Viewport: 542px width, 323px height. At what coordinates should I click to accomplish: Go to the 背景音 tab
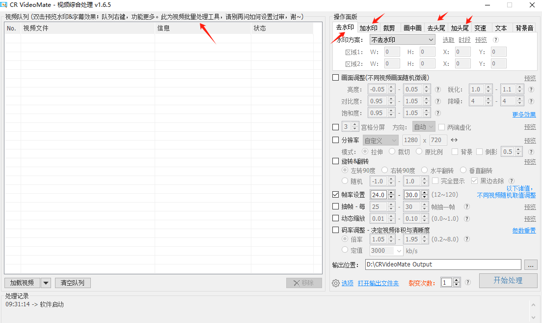524,28
